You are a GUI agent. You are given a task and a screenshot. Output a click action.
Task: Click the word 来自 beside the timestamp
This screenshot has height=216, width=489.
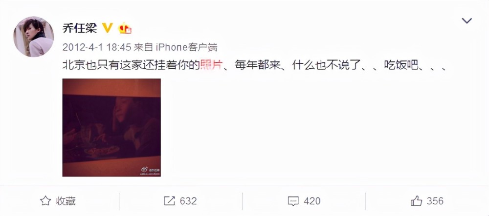(143, 47)
